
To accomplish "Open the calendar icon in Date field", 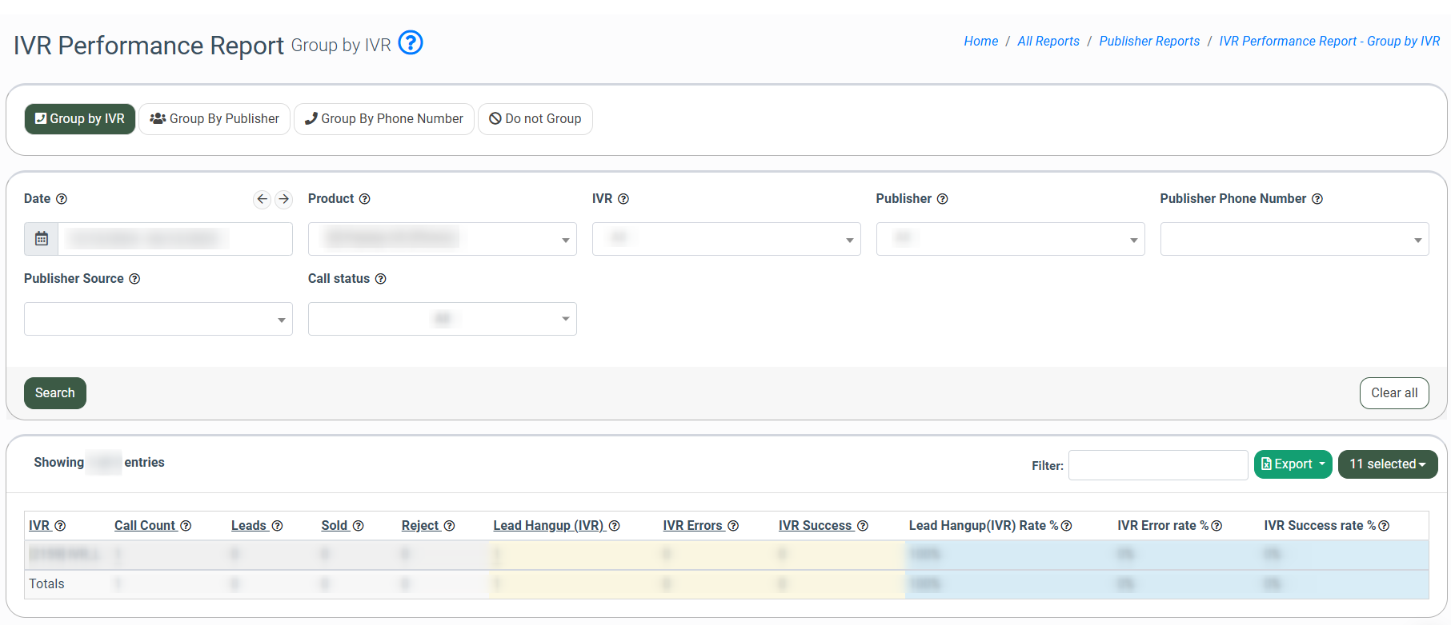I will 42,239.
